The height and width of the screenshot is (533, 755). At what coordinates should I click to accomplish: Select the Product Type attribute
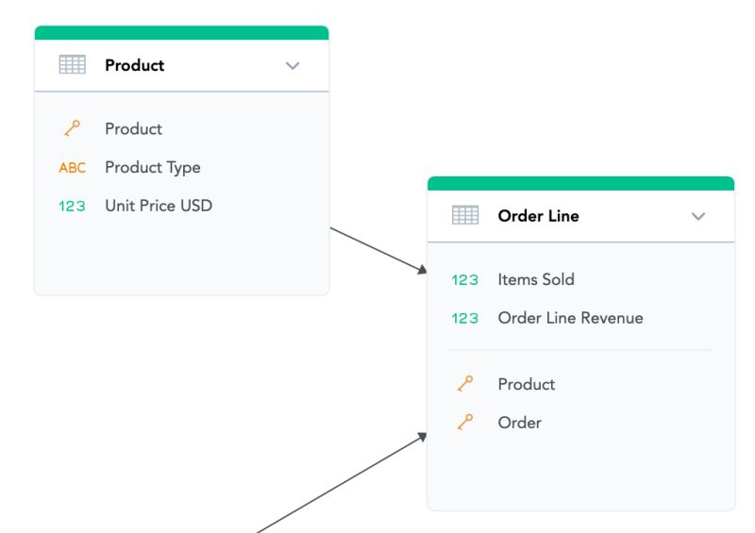[x=152, y=168]
